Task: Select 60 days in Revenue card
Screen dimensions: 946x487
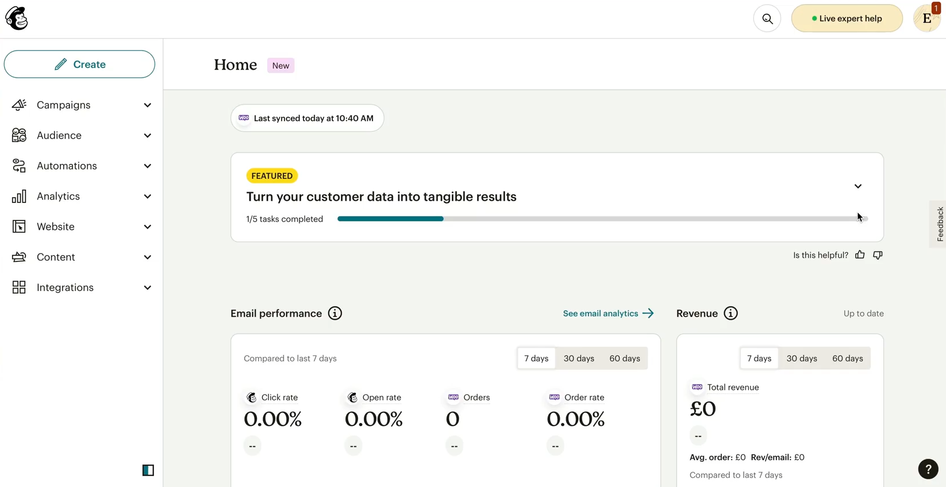Action: 848,358
